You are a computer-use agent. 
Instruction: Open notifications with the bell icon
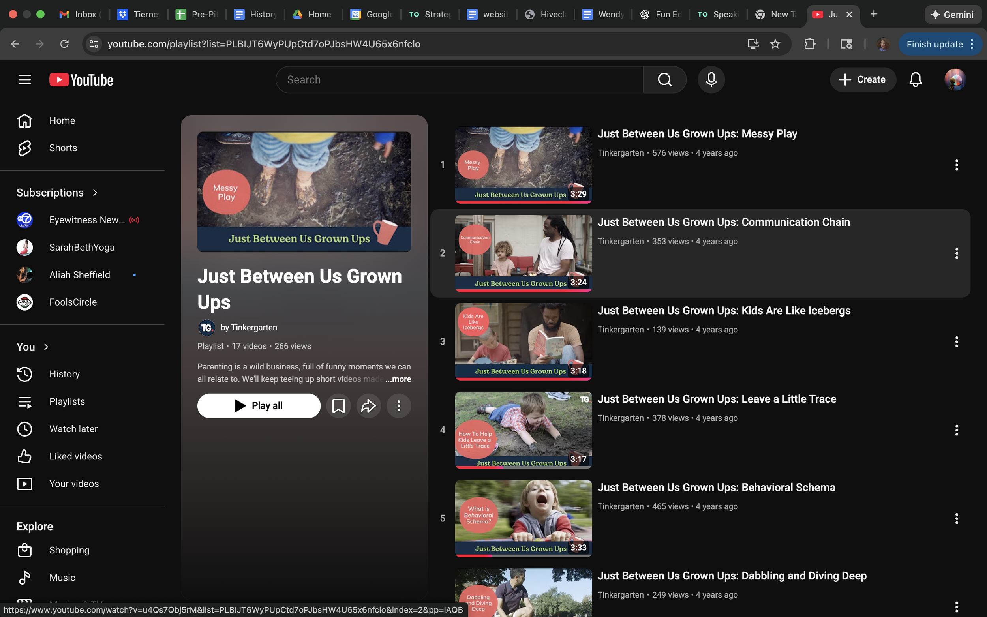click(x=915, y=80)
